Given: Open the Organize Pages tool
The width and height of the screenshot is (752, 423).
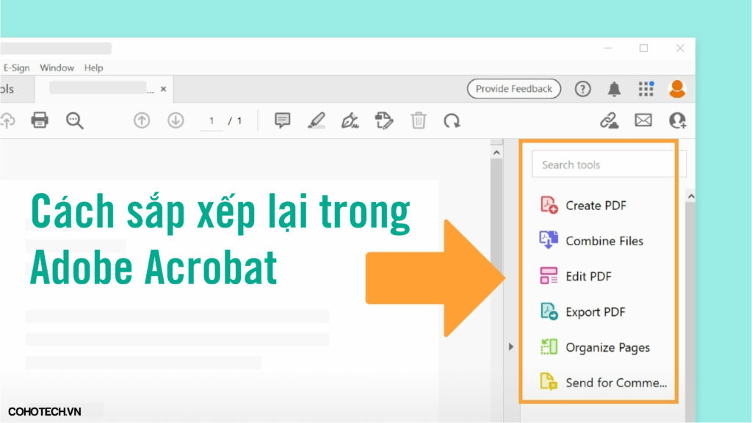Looking at the screenshot, I should pos(607,347).
